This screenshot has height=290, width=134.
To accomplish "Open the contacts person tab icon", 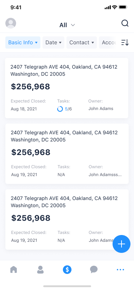I will pyautogui.click(x=40, y=270).
